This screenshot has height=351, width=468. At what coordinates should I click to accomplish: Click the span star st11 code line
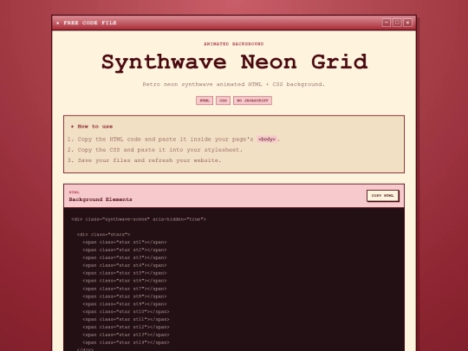click(x=126, y=319)
